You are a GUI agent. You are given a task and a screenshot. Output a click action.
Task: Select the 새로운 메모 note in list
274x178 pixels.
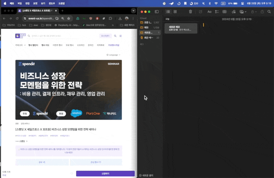(x=180, y=28)
